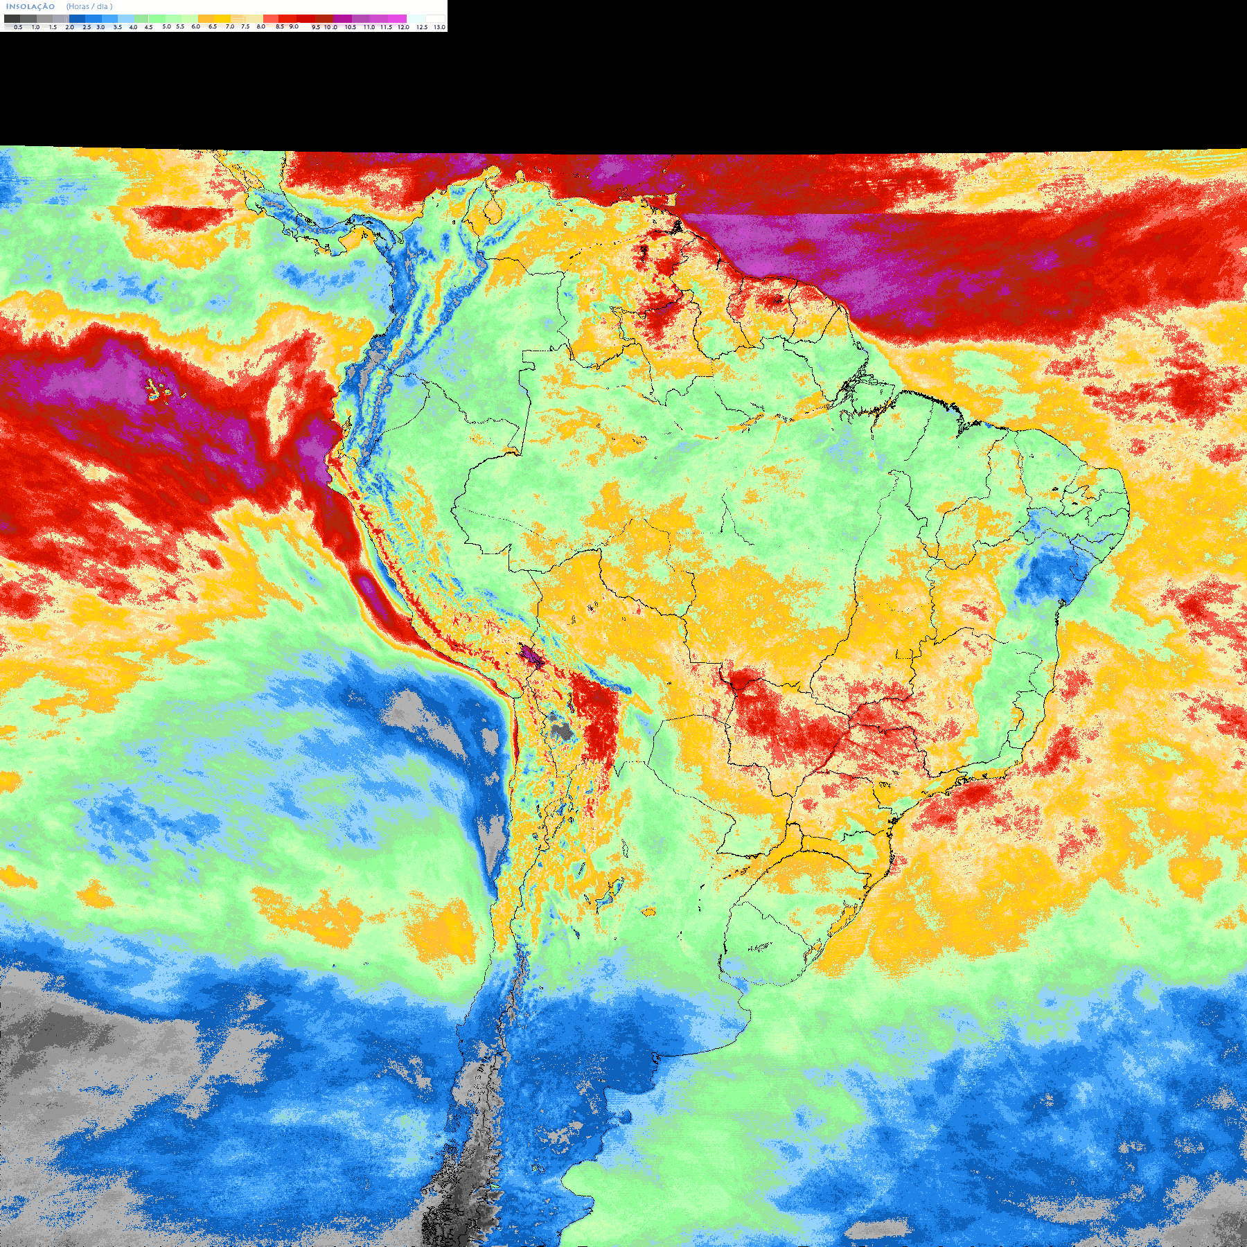Image resolution: width=1247 pixels, height=1247 pixels.
Task: Click the '13.0' legend value
Action: point(439,27)
